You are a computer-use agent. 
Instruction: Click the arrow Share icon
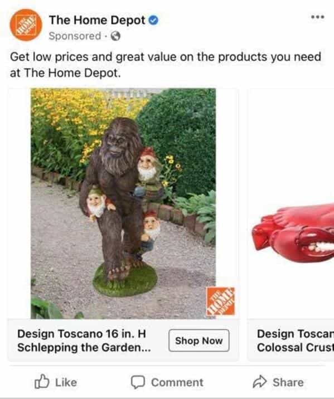260,381
